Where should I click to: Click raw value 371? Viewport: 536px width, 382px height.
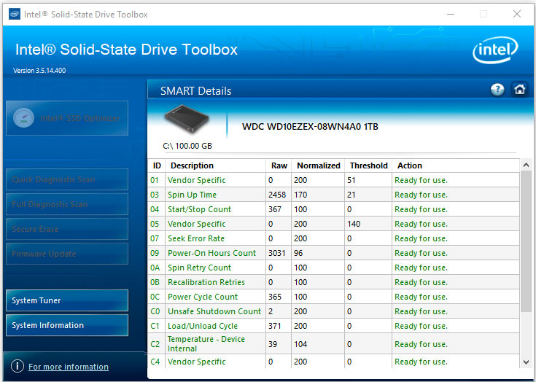pos(274,326)
